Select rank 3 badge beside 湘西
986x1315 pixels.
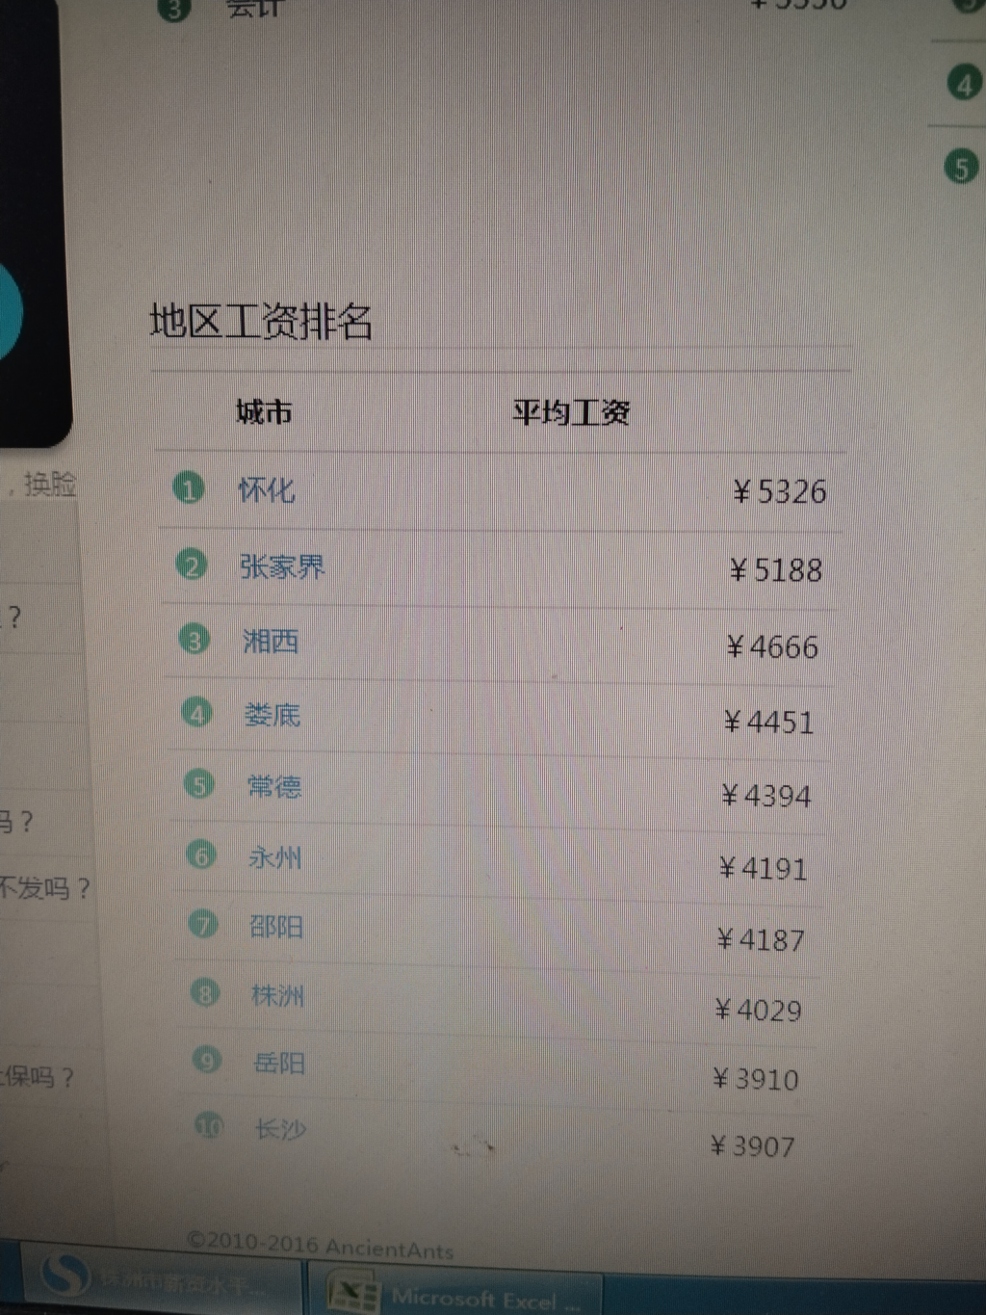(x=195, y=640)
